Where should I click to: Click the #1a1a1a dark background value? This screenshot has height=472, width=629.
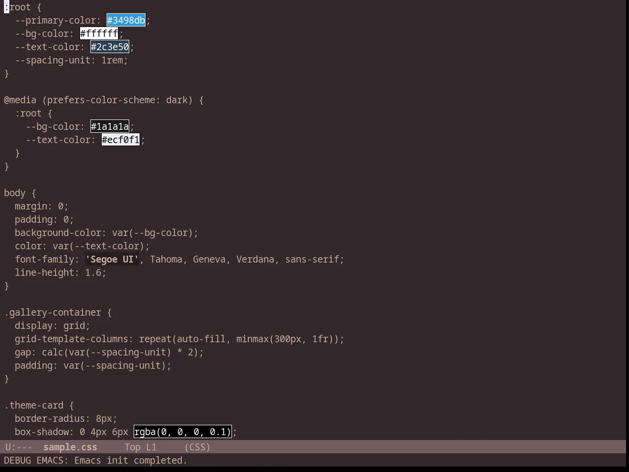click(110, 126)
